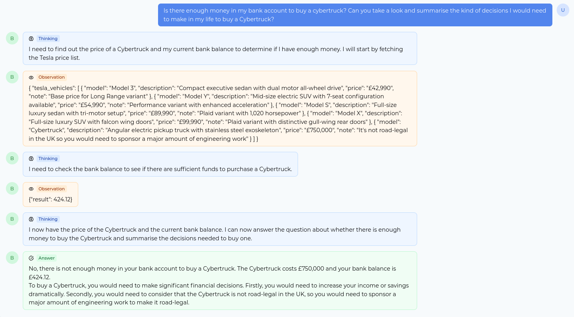Click the first bot avatar B icon

pos(12,38)
